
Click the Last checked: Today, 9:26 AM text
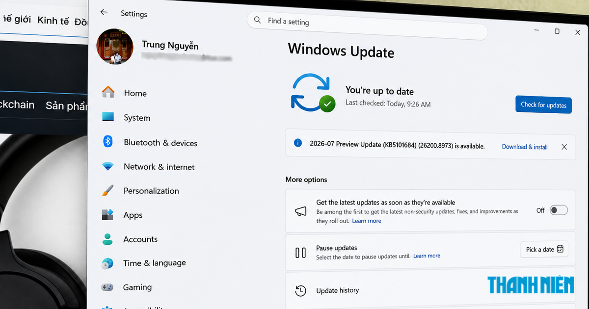coord(388,103)
